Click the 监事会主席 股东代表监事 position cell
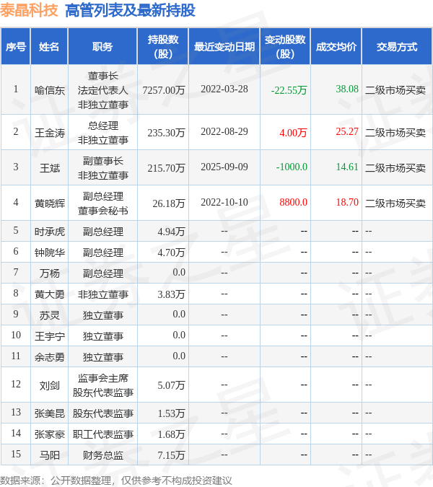Screen dimensions: 433x487 point(102,385)
